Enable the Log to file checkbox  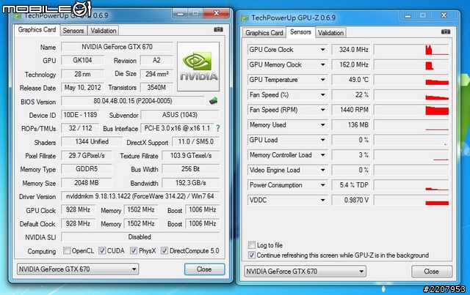pos(251,245)
